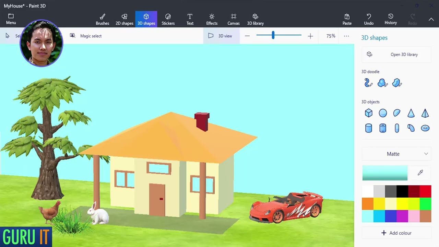Select the torus 3D object
439x247 pixels.
click(x=425, y=128)
